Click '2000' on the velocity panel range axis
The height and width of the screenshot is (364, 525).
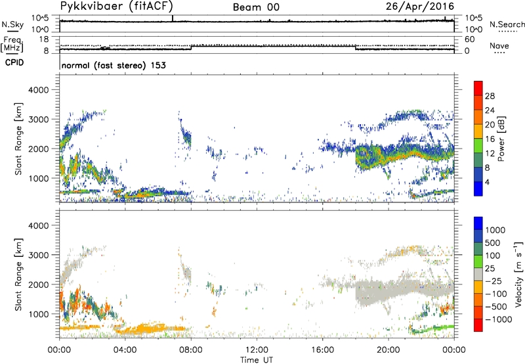[38, 284]
